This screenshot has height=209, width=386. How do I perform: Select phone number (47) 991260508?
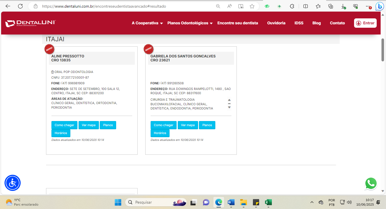point(172,83)
